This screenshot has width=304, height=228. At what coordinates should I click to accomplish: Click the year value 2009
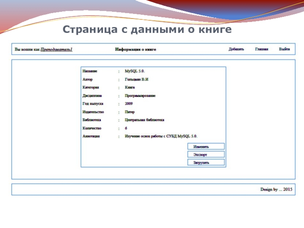coord(129,104)
